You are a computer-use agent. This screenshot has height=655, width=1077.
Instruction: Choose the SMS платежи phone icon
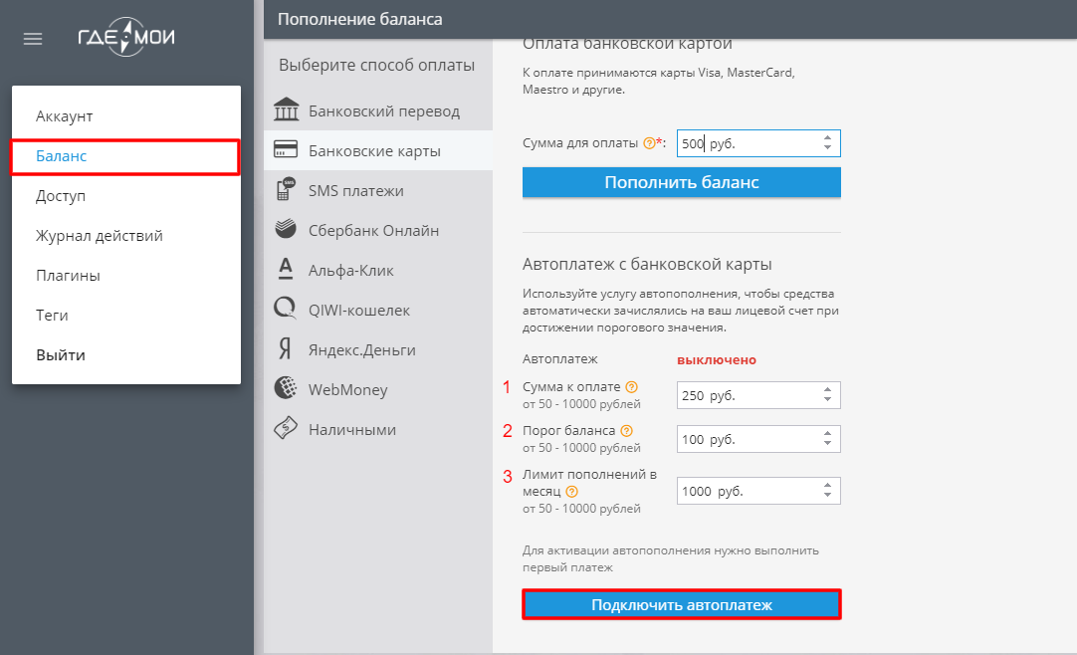click(x=286, y=189)
